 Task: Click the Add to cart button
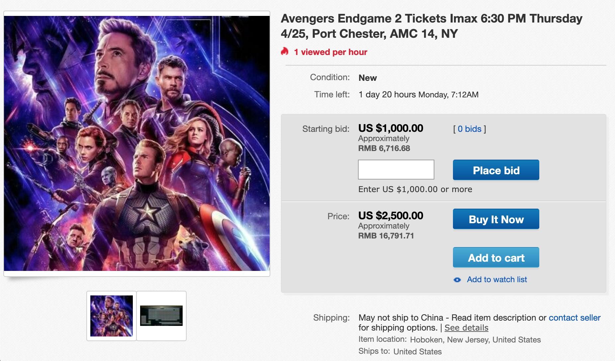(x=496, y=257)
